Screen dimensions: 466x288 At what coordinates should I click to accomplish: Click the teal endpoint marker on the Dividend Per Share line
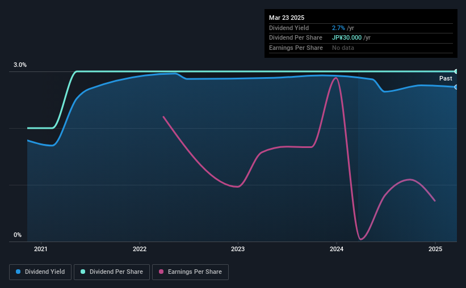pyautogui.click(x=456, y=71)
